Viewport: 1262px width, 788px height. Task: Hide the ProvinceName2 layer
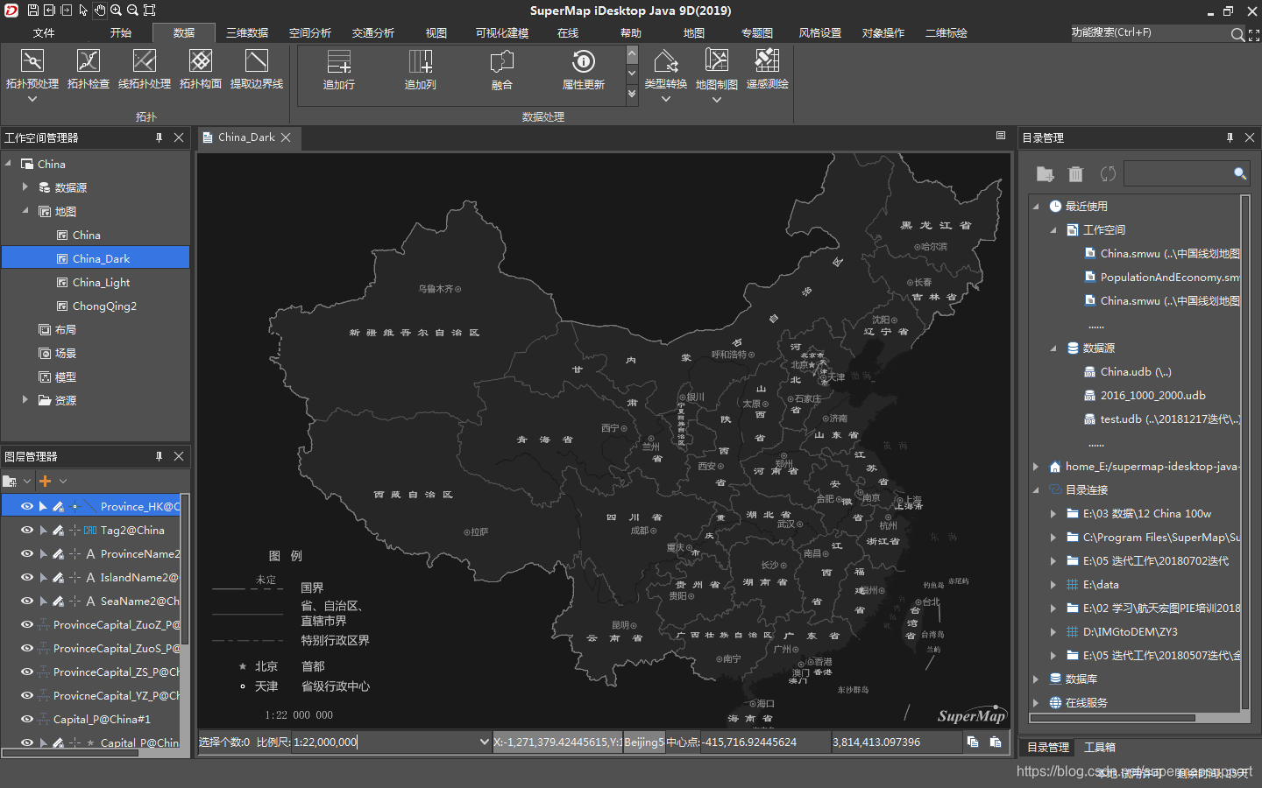coord(27,553)
